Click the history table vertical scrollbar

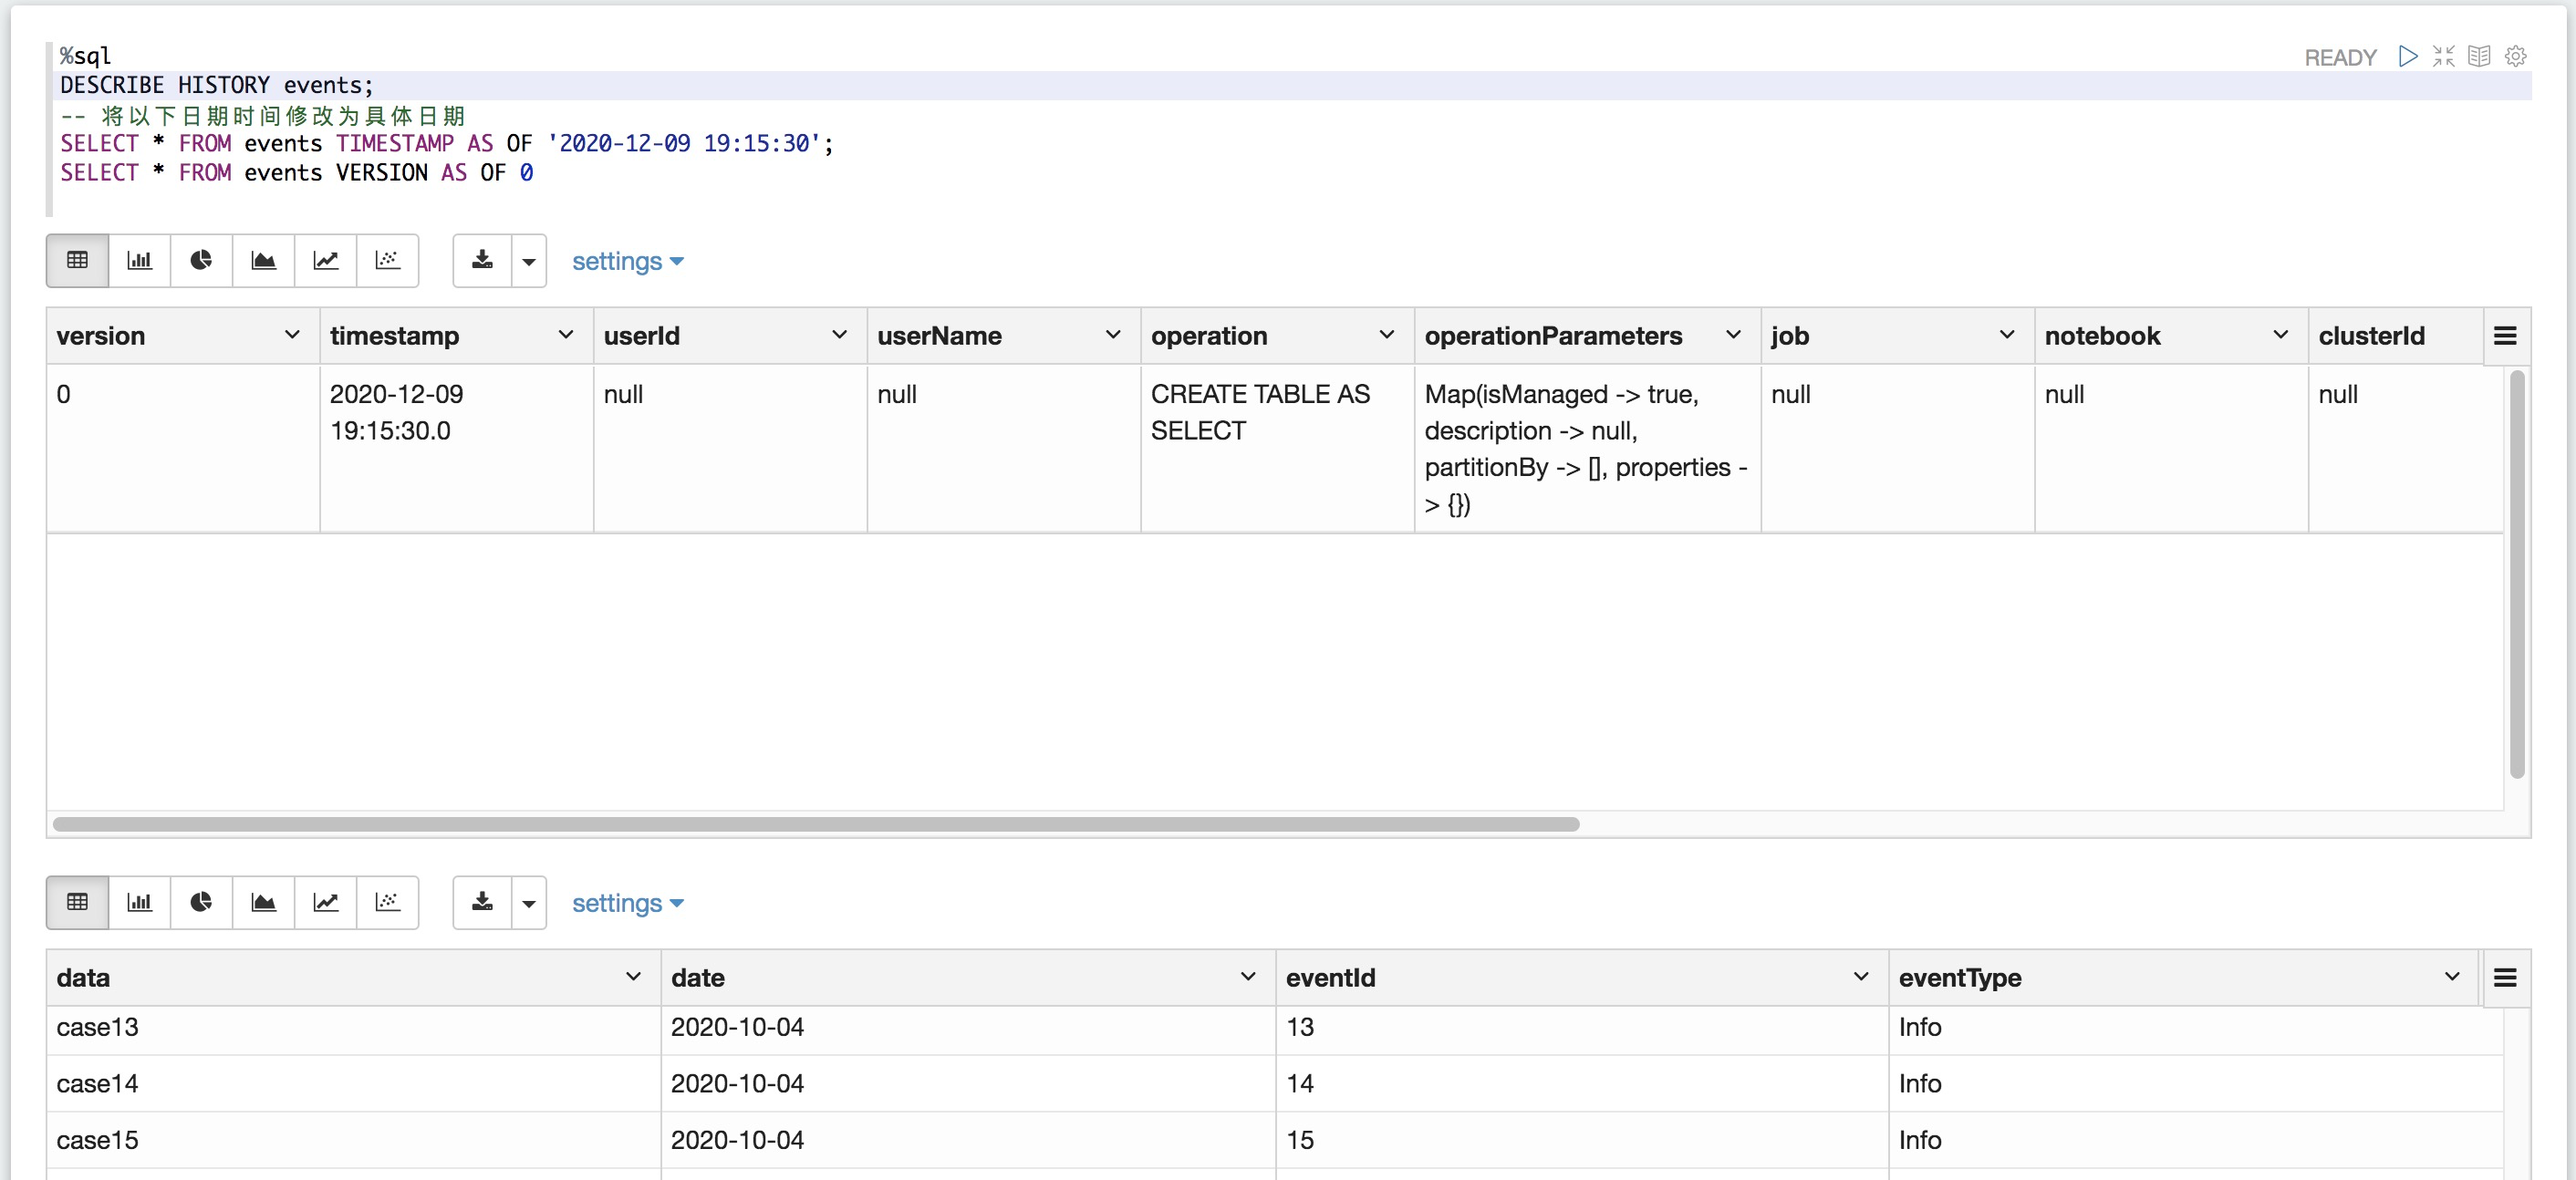click(2517, 574)
